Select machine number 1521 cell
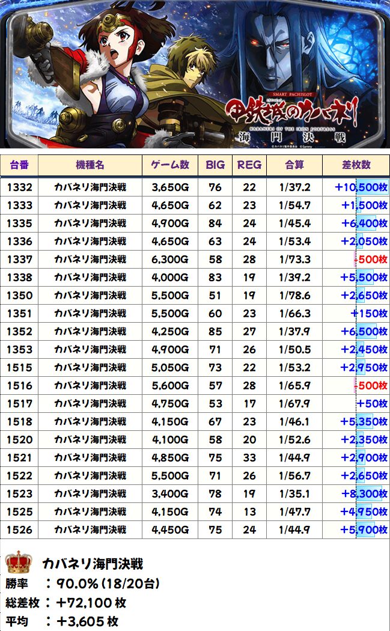Image resolution: width=390 pixels, height=631 pixels. [x=19, y=457]
